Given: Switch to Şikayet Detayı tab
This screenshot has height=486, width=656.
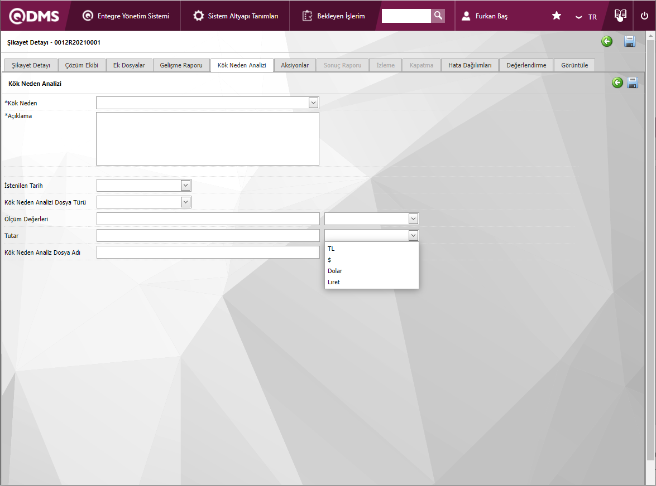Looking at the screenshot, I should coord(31,65).
